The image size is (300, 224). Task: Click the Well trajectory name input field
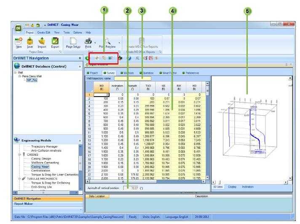coord(132,78)
